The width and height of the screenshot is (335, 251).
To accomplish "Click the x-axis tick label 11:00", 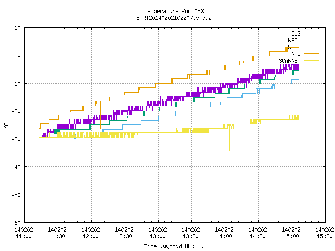I will [x=24, y=236].
